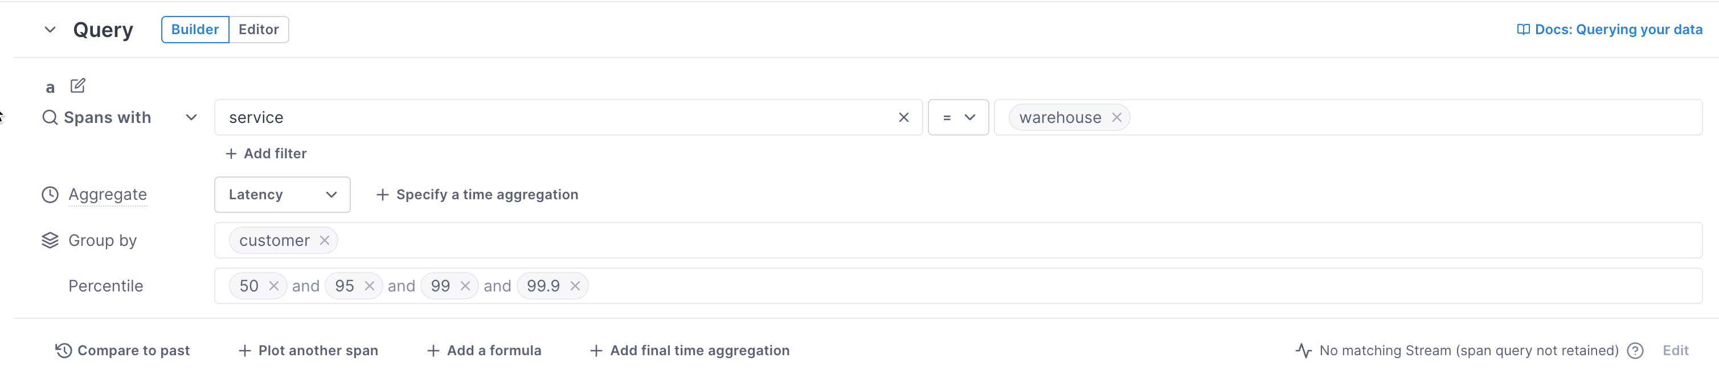Screen dimensions: 1719x378
Task: Open the equals operator dropdown
Action: [957, 117]
